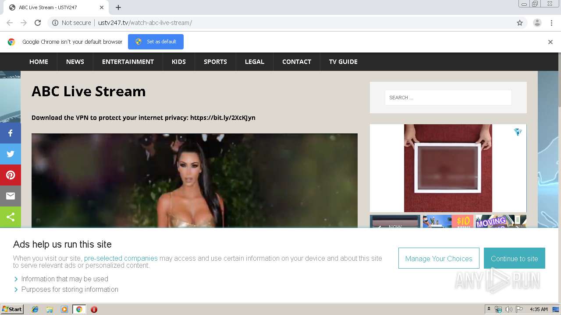The image size is (561, 315).
Task: Select Chrome taskbar button
Action: click(x=79, y=309)
